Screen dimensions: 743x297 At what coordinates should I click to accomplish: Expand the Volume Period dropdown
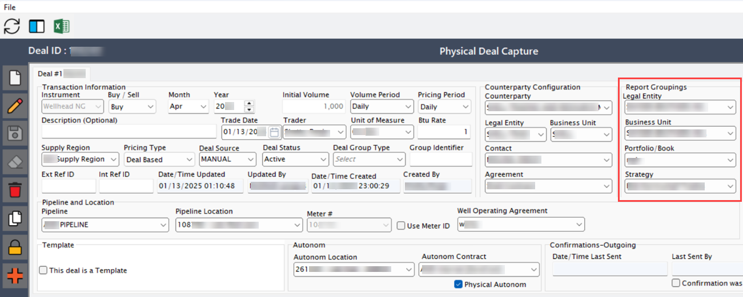[381, 107]
